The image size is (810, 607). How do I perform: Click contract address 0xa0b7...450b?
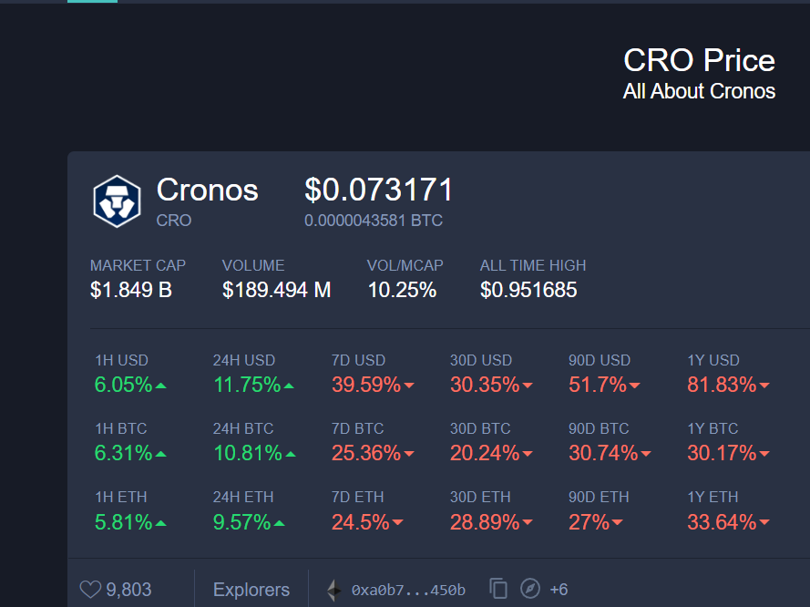point(408,590)
